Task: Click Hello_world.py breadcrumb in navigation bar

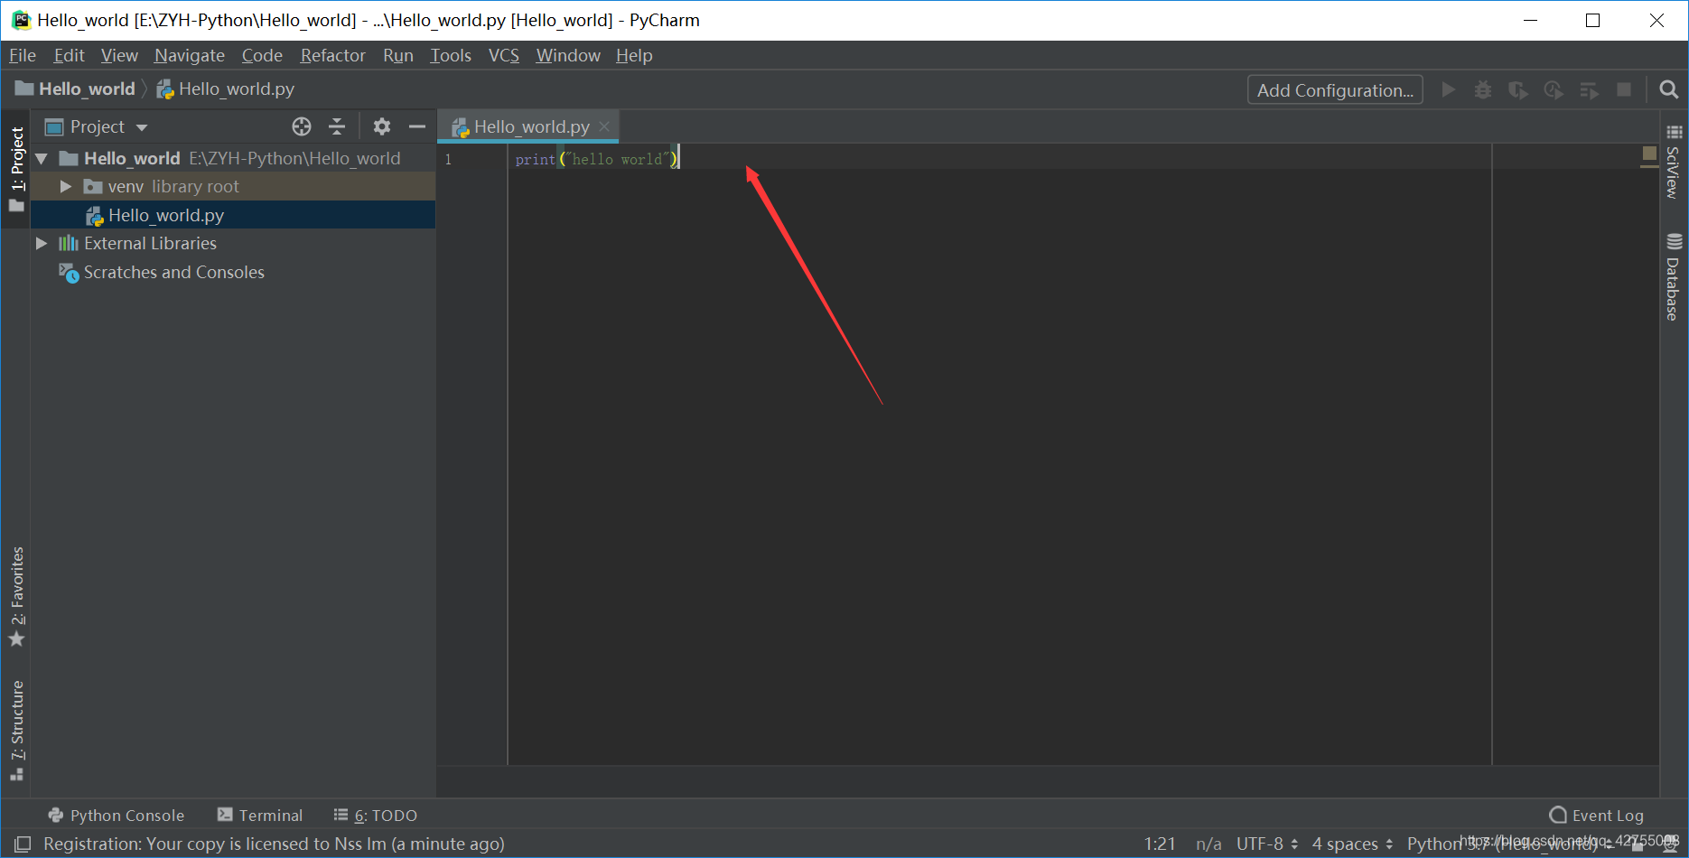Action: tap(226, 89)
